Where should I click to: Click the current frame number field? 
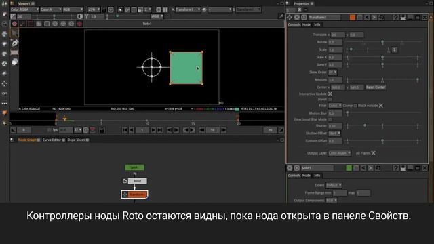[x=142, y=130]
